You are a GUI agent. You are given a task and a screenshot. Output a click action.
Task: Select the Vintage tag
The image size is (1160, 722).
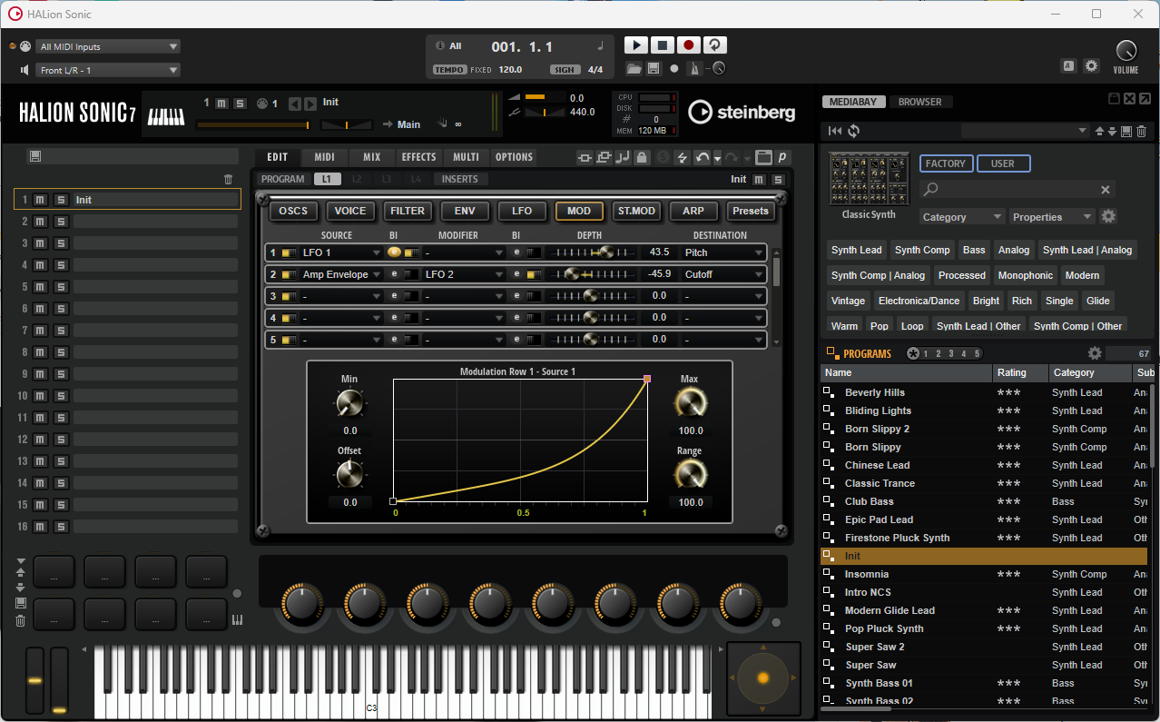(x=848, y=301)
